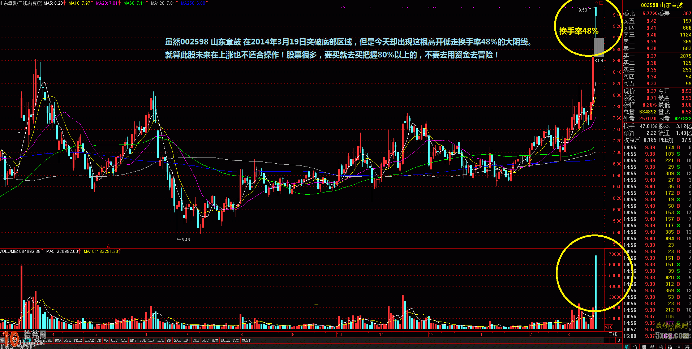
Task: Click the split-window square icon at chart top
Action: point(601,3)
